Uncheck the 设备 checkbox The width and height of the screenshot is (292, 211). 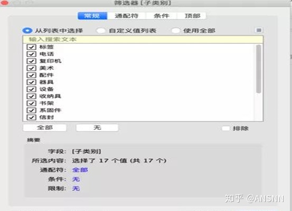coord(31,89)
